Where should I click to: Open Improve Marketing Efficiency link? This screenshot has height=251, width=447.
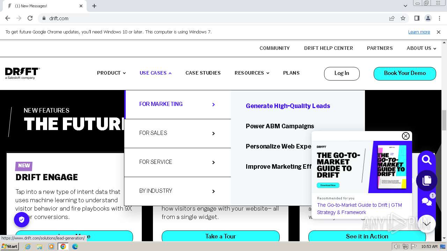278,167
